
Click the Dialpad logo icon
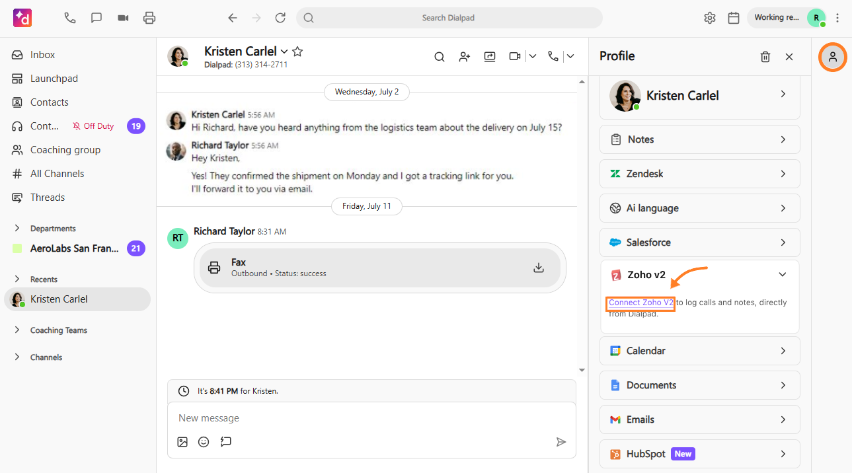[22, 18]
